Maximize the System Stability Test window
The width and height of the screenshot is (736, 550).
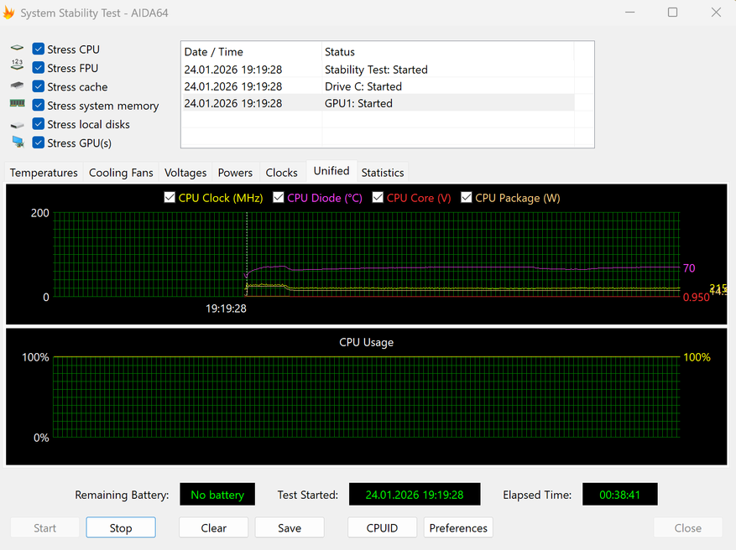[x=672, y=13]
